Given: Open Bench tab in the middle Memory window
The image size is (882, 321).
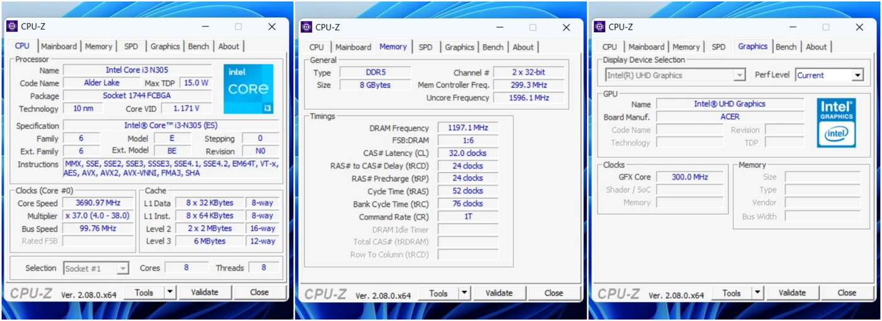Looking at the screenshot, I should pyautogui.click(x=493, y=47).
